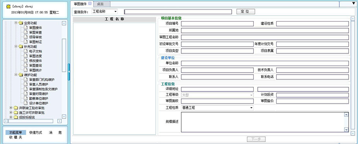Open 审图审查 tree item

[x=35, y=32]
